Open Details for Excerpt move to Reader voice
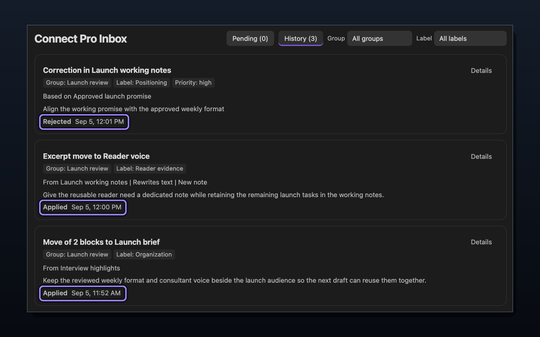The width and height of the screenshot is (540, 337). pyautogui.click(x=481, y=156)
